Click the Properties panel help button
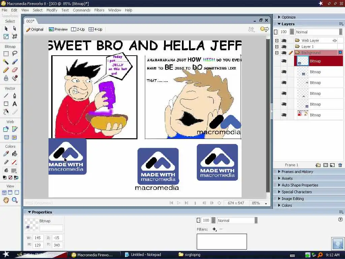This screenshot has height=259, width=345. pos(340,219)
